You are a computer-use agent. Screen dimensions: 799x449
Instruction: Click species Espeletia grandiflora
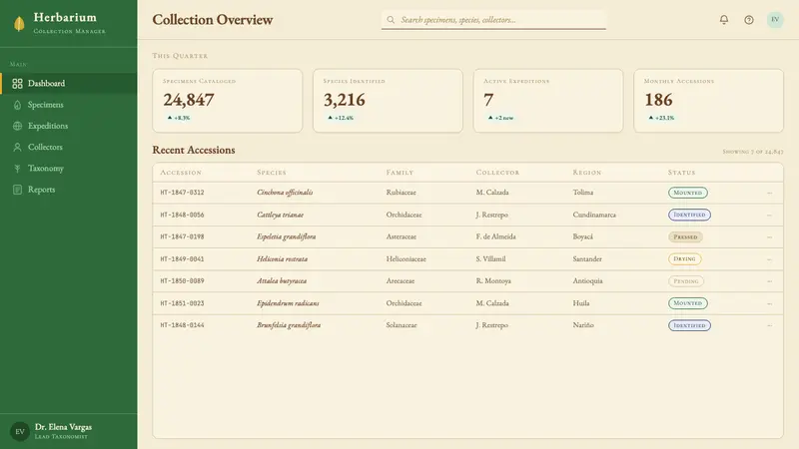tap(287, 236)
